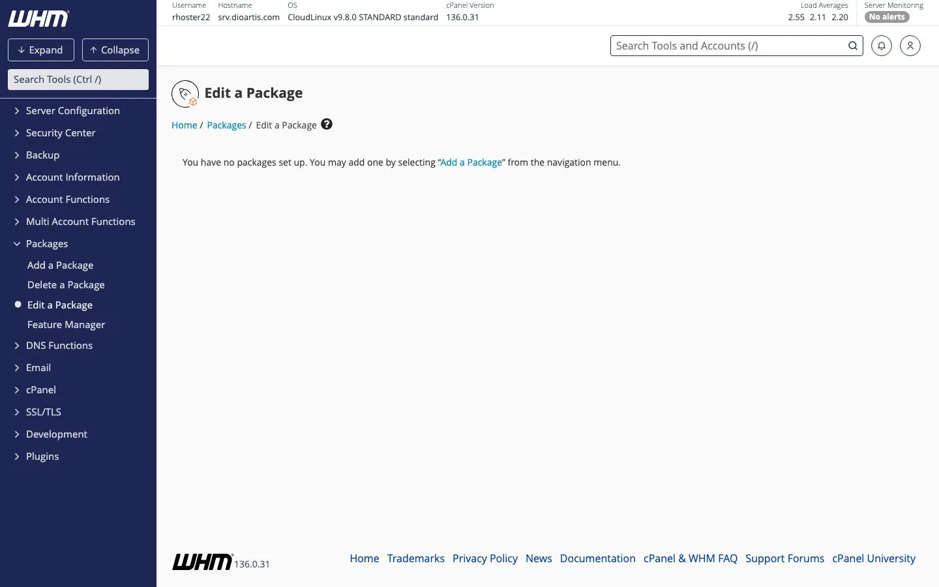Click the load average 2.55 value
This screenshot has width=939, height=587.
(796, 18)
